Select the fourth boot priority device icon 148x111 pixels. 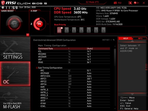[x=81, y=30]
